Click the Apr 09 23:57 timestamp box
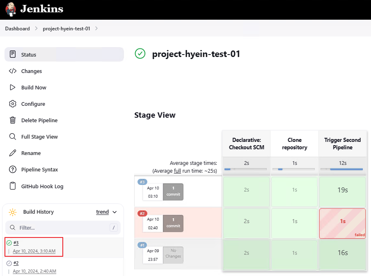 (153, 255)
